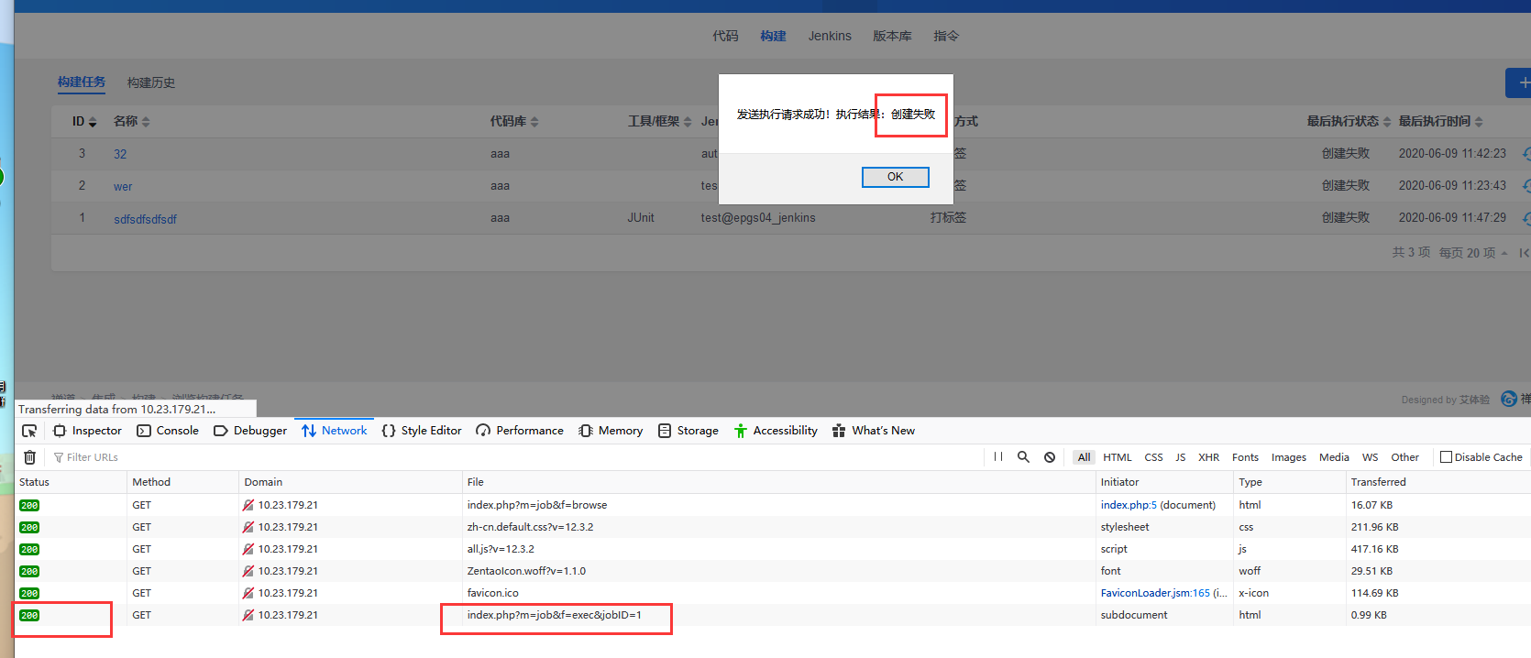Jump to first page with pagination icon
The width and height of the screenshot is (1531, 658).
1524,253
